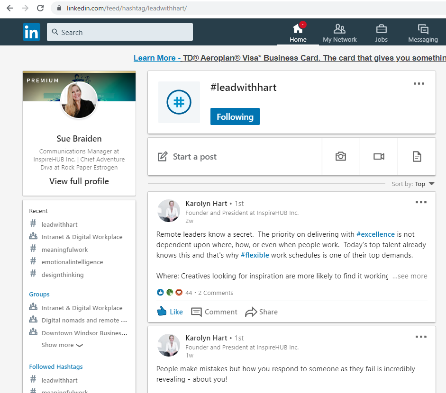Viewport: 446px width, 393px height.
Task: Open Messaging from the navigation bar
Action: tap(422, 32)
